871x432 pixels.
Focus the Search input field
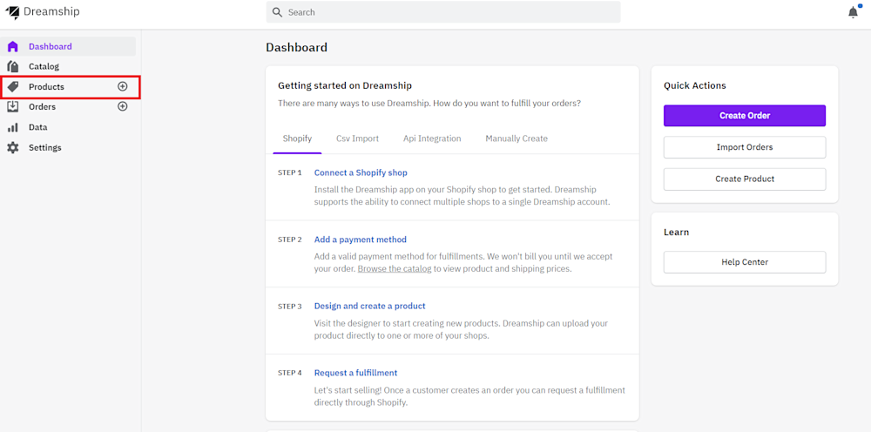coord(443,12)
